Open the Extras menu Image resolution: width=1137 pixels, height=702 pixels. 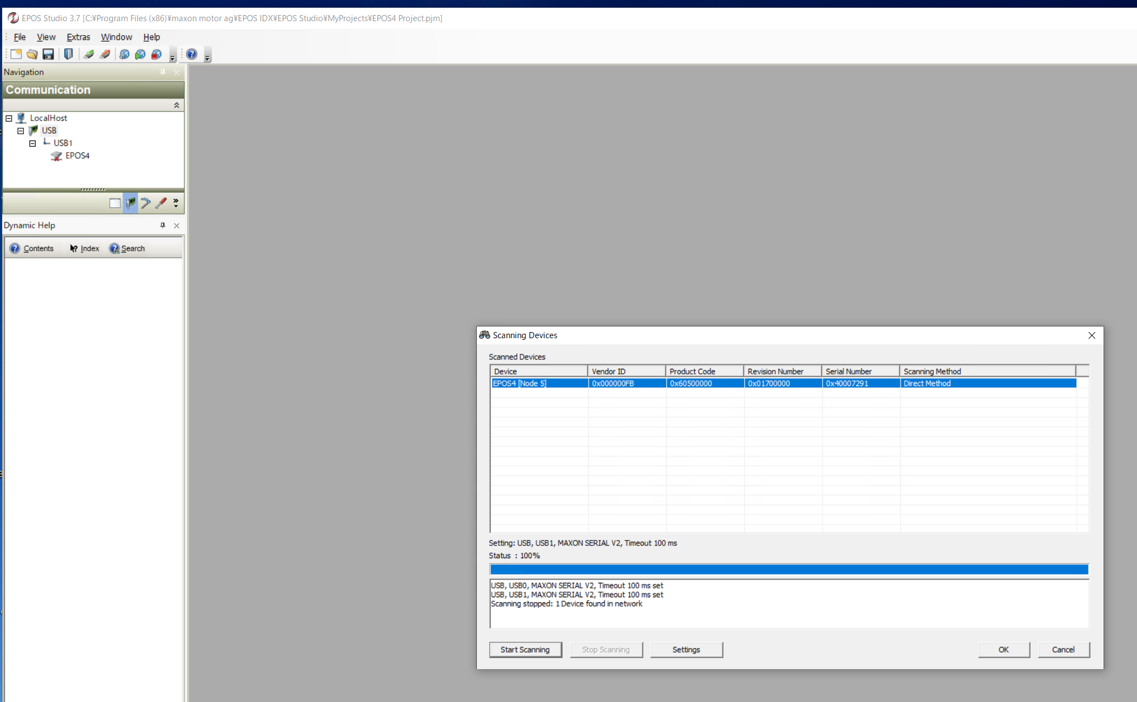[x=78, y=37]
